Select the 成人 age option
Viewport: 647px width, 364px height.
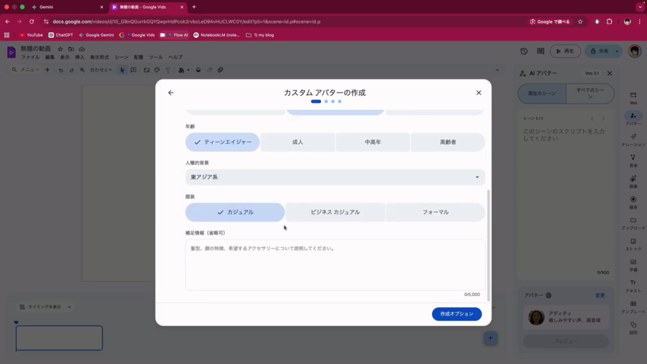(298, 142)
